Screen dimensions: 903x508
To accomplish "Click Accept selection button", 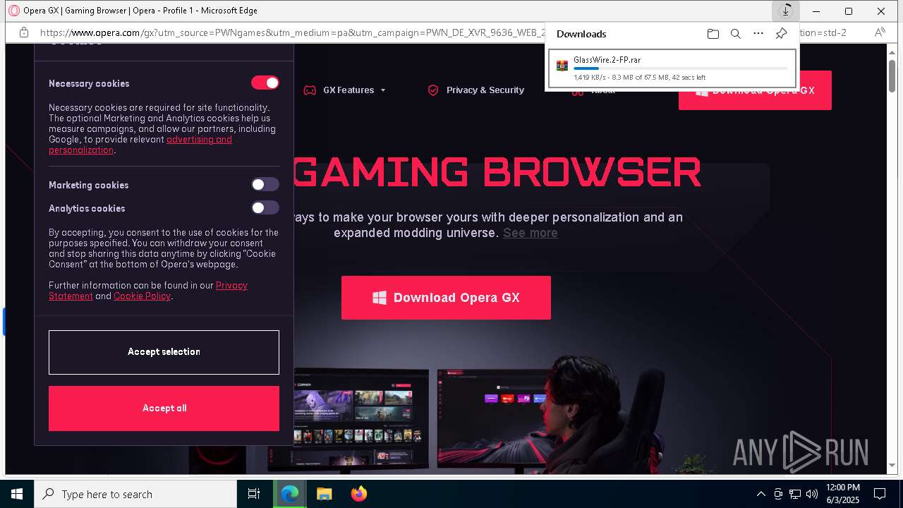I will 164,352.
